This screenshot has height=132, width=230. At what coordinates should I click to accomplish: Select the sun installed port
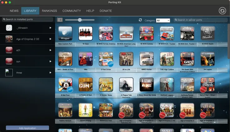(x=27, y=61)
